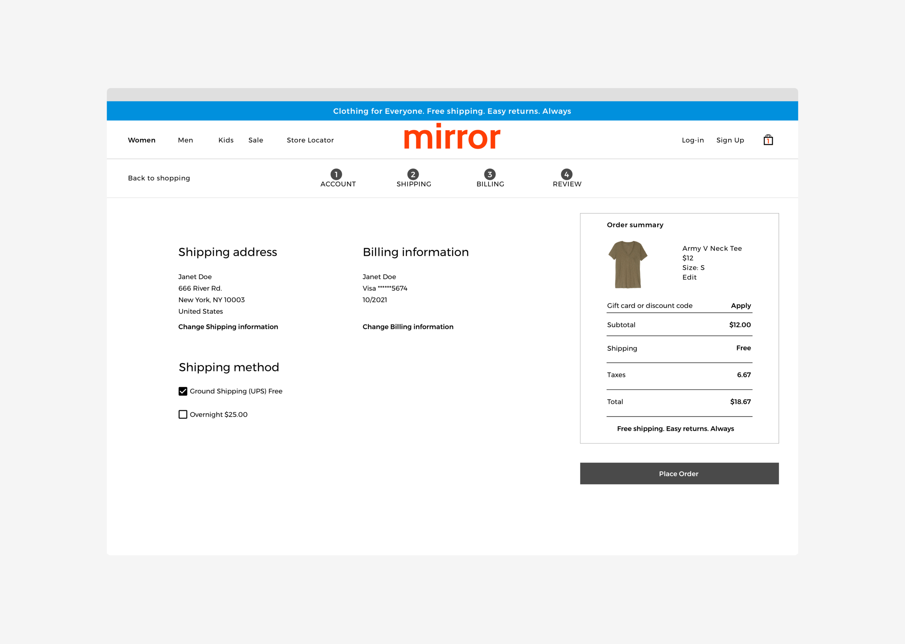Viewport: 905px width, 644px height.
Task: Go Back to shopping
Action: [159, 178]
